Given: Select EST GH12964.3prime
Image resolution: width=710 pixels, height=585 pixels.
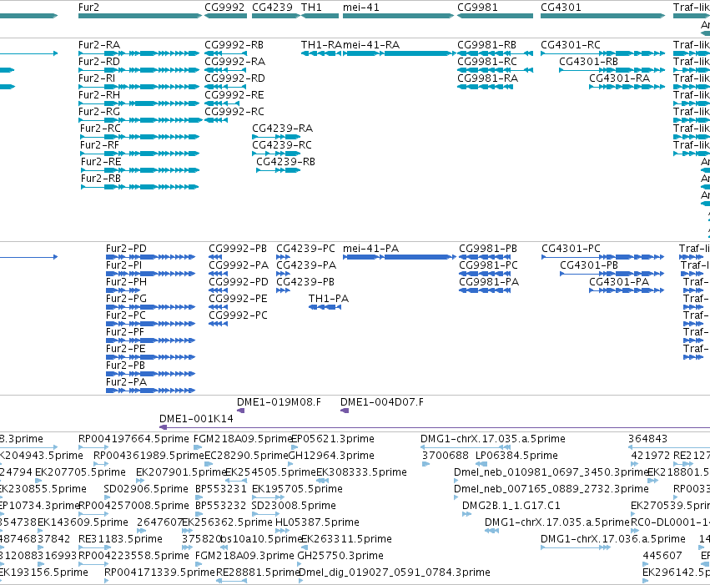Looking at the screenshot, I should [291, 464].
